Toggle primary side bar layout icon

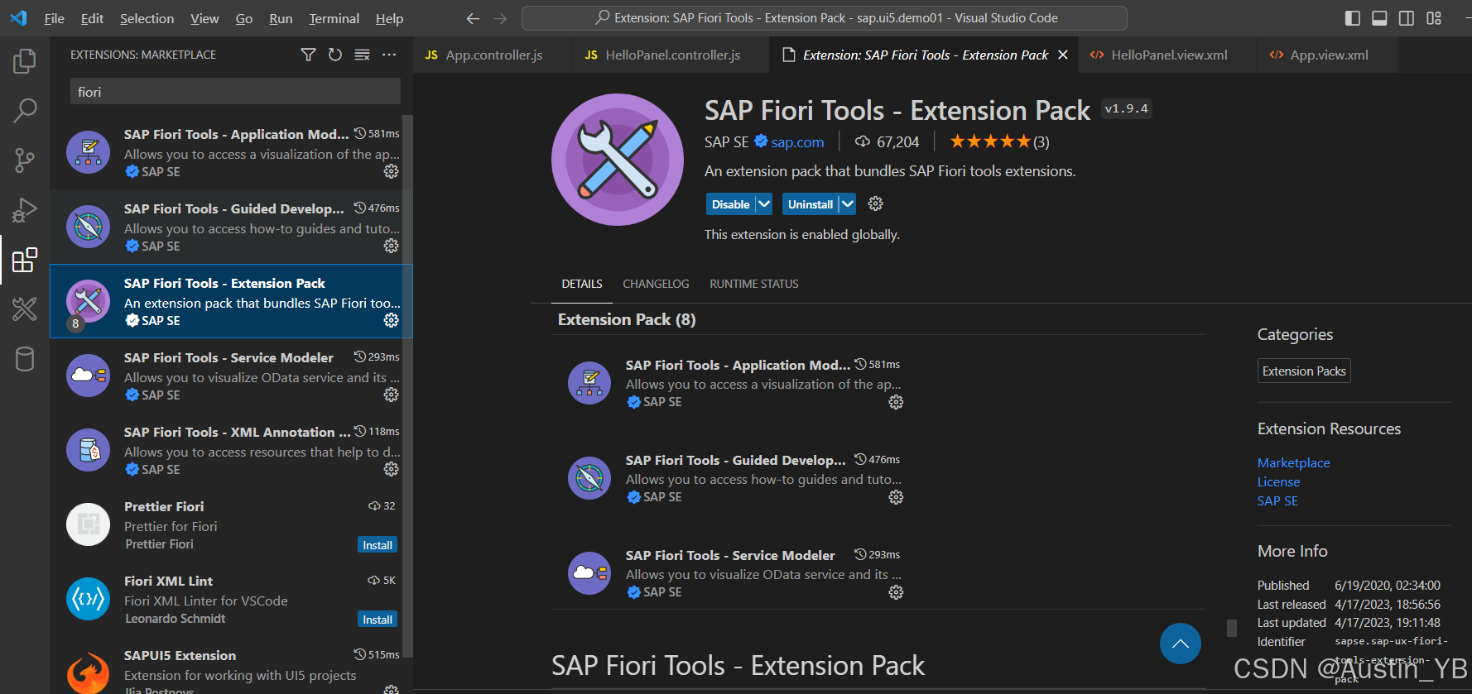pos(1353,18)
